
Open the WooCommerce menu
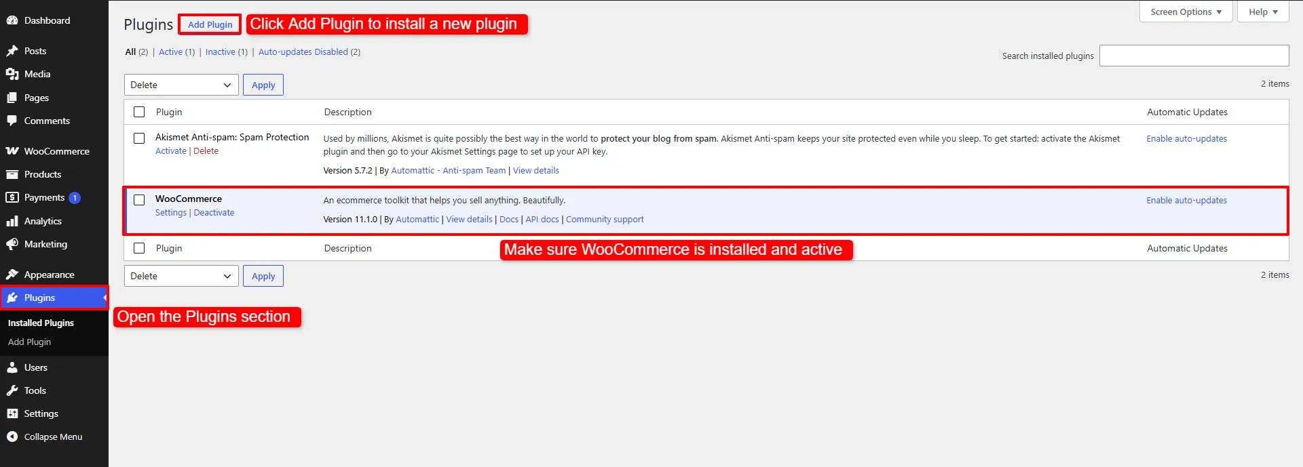pos(54,151)
